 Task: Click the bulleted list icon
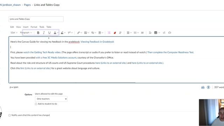pos(135,33)
